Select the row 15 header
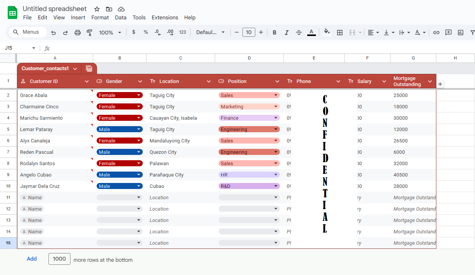Viewport: 475px width, 275px height. coord(8,243)
